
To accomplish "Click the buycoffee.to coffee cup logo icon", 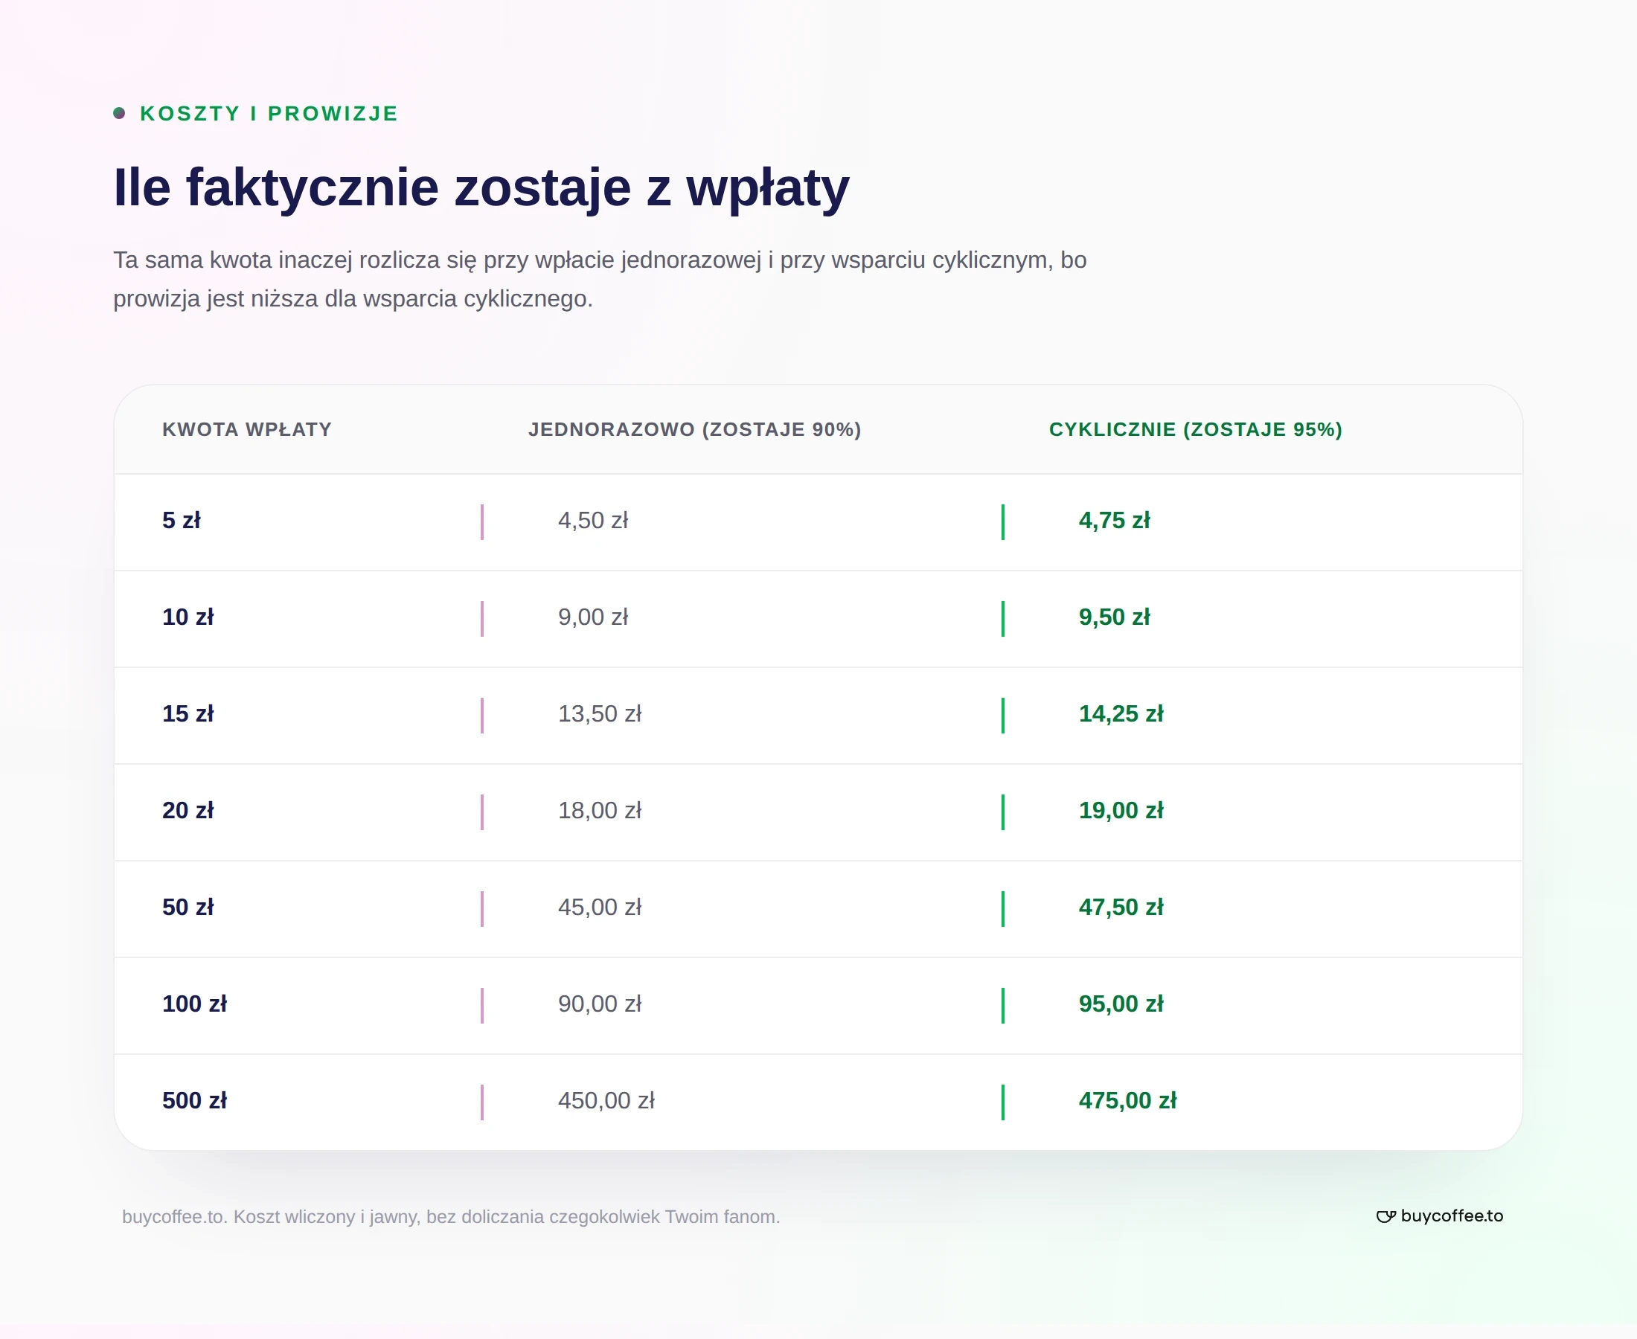I will coord(1385,1216).
